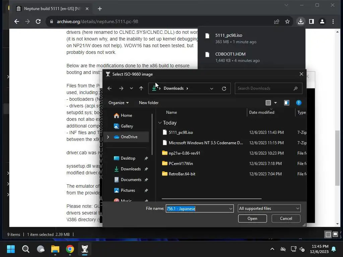
Task: Open a new Chrome tab
Action: point(100,9)
